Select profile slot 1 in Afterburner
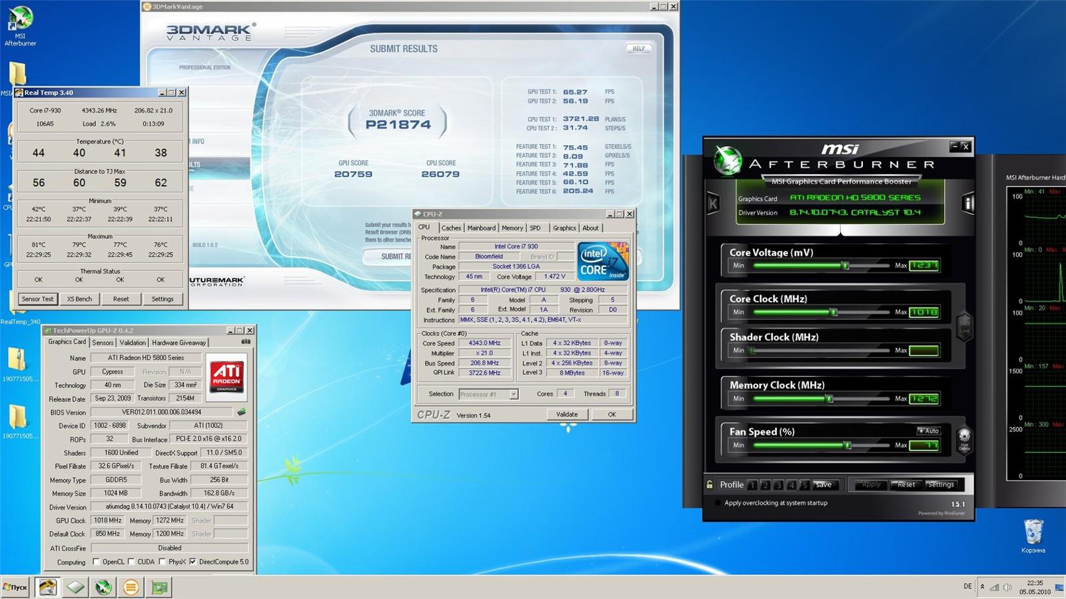1066x599 pixels. point(752,485)
